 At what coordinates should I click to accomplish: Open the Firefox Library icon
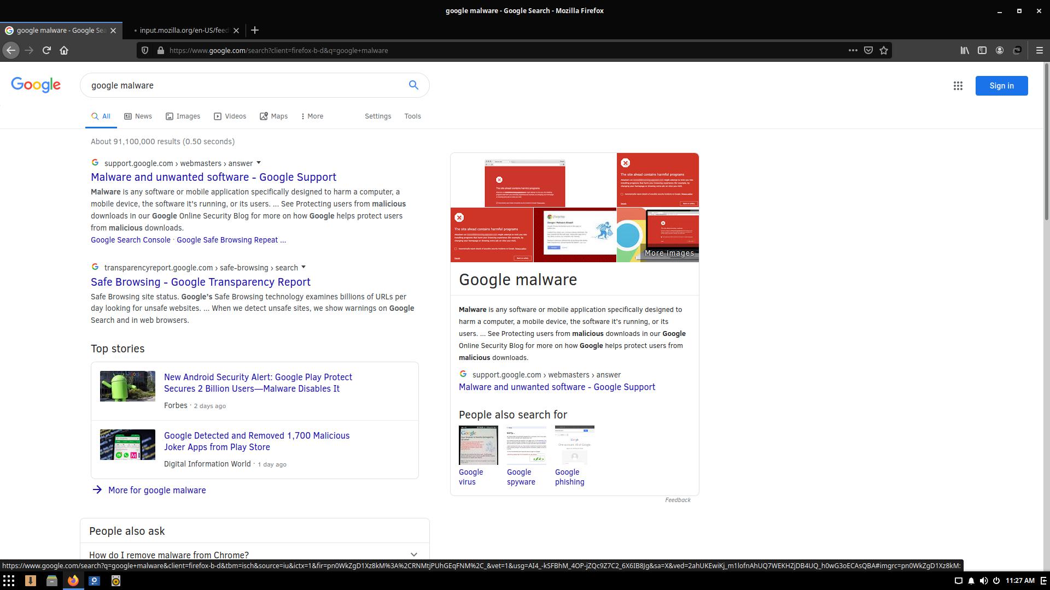(x=964, y=50)
